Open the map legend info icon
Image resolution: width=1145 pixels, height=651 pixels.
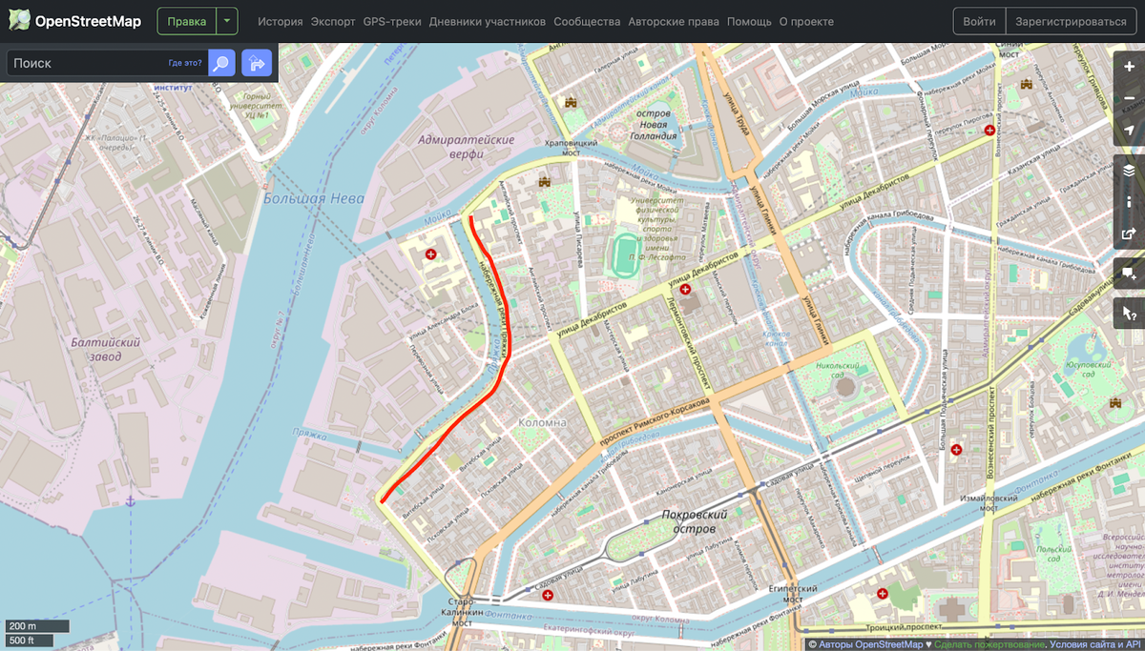(1129, 202)
